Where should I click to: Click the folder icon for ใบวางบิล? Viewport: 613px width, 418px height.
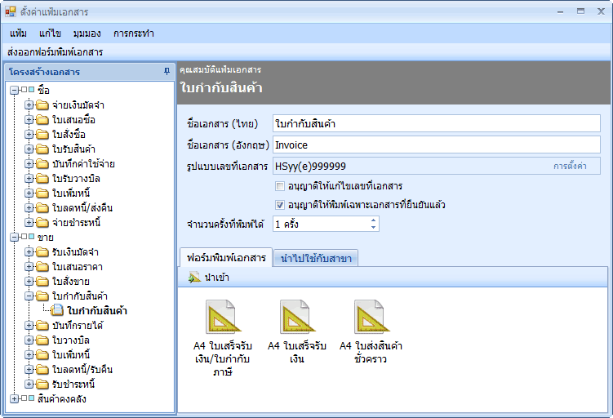tap(42, 340)
